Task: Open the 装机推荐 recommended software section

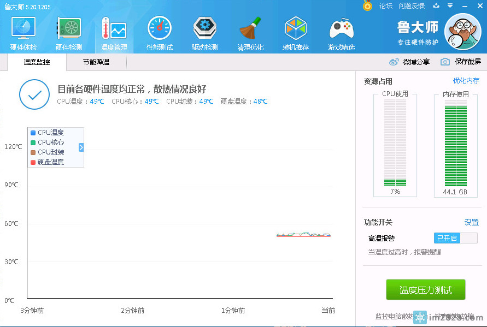Action: pos(296,33)
